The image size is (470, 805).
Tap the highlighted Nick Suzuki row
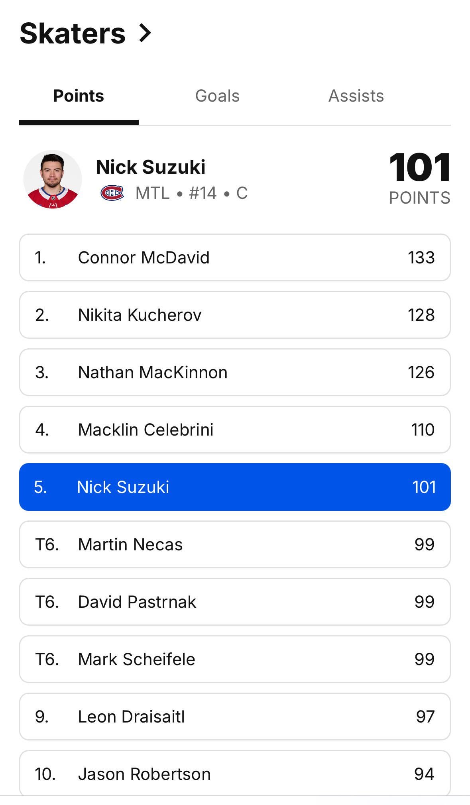[235, 487]
